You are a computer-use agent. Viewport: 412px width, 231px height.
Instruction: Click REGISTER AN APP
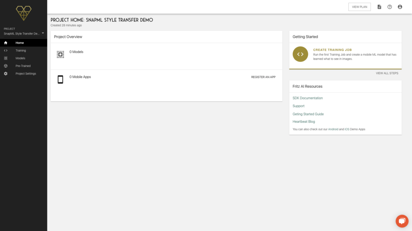point(263,77)
